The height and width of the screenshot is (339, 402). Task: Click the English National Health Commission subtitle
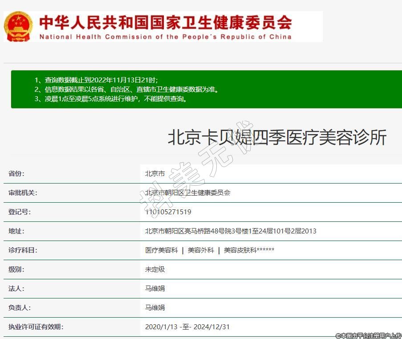tap(165, 37)
